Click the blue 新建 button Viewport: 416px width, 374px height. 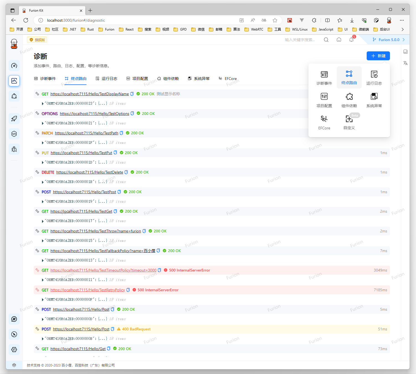378,56
